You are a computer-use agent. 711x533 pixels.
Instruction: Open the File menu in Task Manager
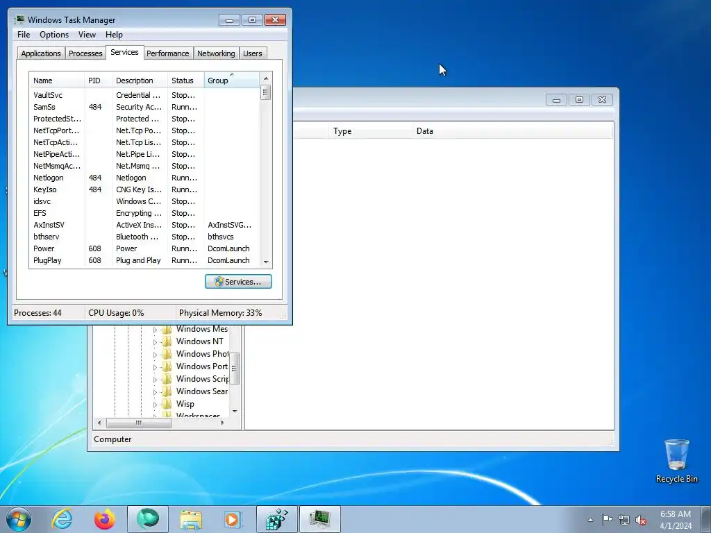click(x=24, y=35)
